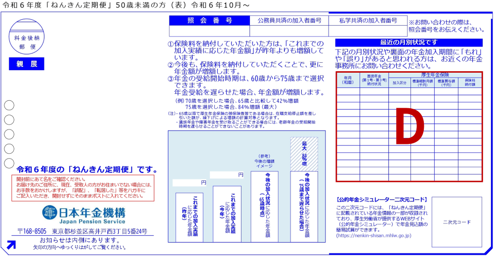Image resolution: width=494 pixels, height=256 pixels.
Task: Click the hatched 最大84％増 box
Action: click(304, 154)
